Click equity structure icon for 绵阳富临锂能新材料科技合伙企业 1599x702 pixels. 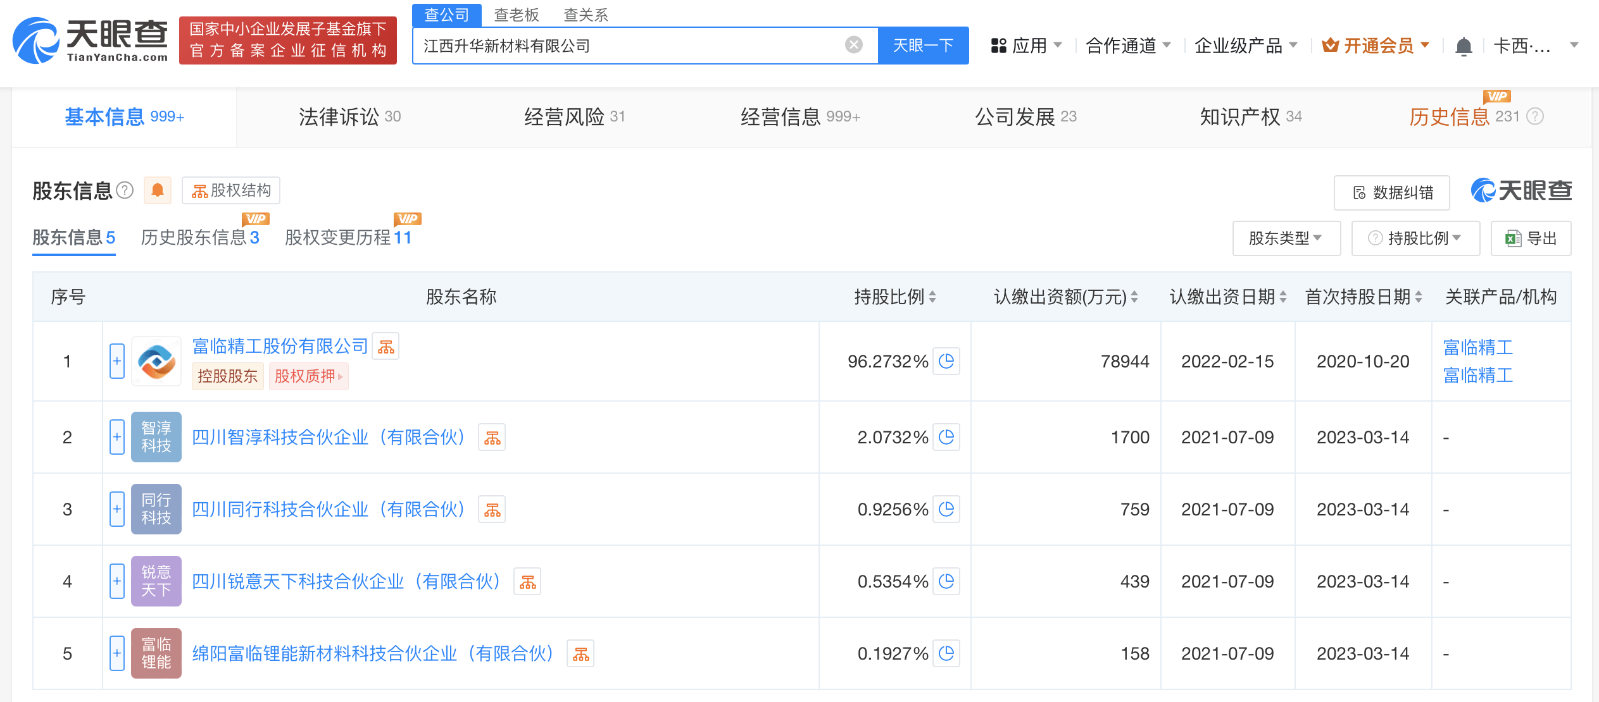580,654
